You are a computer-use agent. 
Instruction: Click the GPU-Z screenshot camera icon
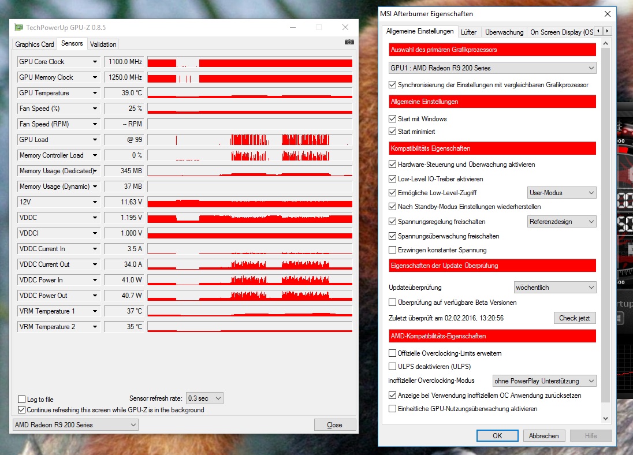349,42
